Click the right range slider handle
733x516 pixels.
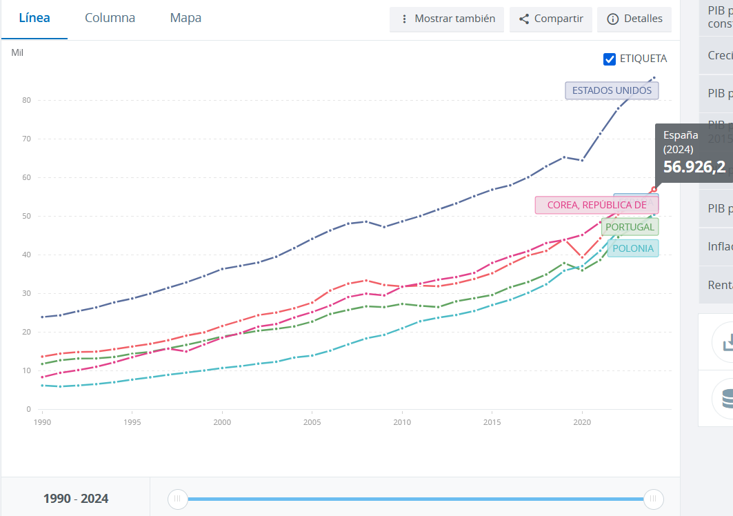point(653,499)
